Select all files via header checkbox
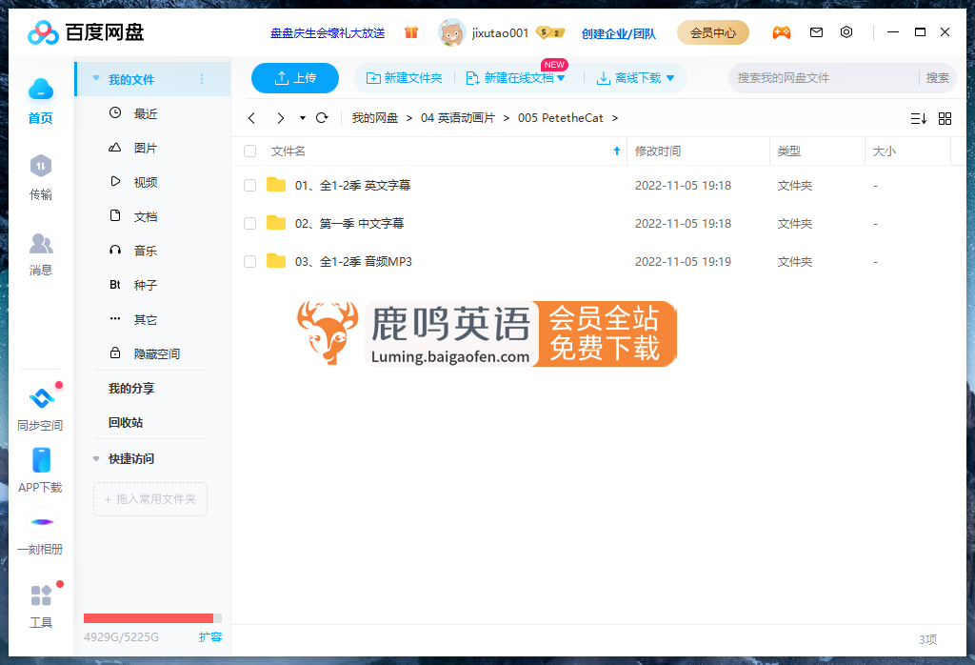Viewport: 975px width, 665px height. coord(249,151)
